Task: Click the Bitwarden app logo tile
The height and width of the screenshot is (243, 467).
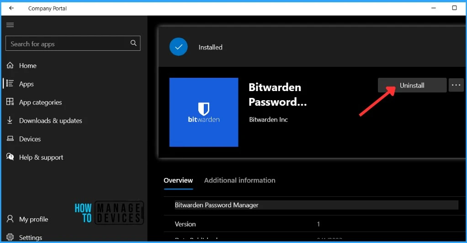Action: tap(204, 112)
